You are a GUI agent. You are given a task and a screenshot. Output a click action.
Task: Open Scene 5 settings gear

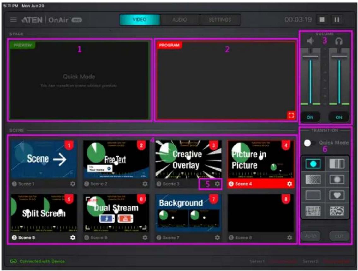point(73,237)
